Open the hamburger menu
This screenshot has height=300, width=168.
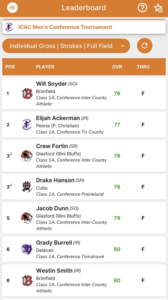[x=12, y=8]
